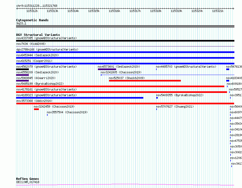Open nsv615251 (Cooper2011) variant
The image size is (242, 188).
pyautogui.click(x=34, y=61)
